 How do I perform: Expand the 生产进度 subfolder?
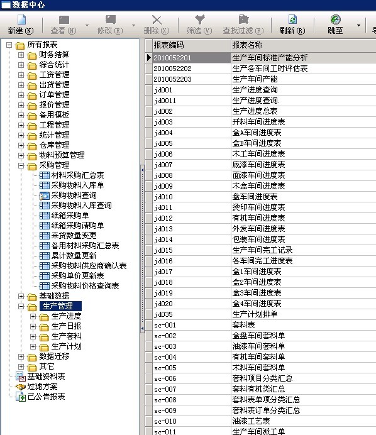[x=33, y=317]
